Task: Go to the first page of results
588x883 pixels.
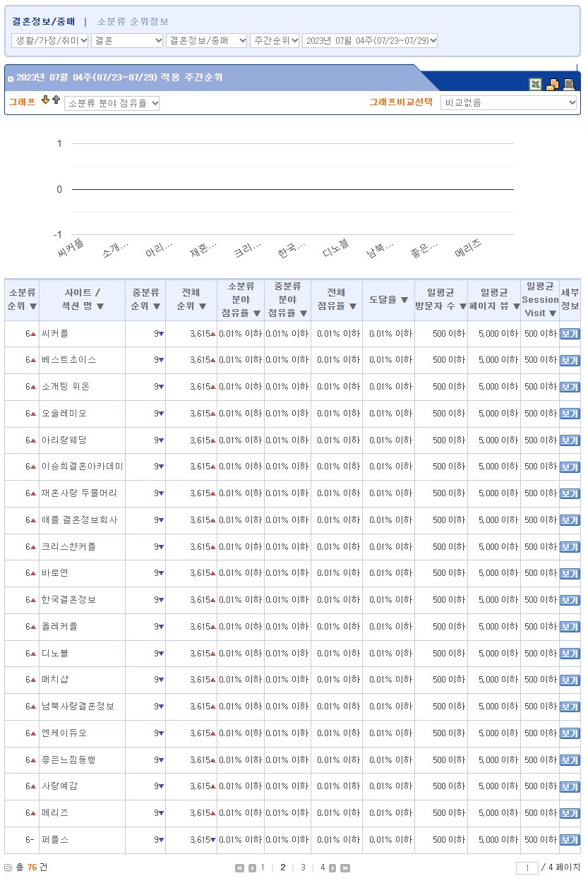Action: (x=239, y=868)
